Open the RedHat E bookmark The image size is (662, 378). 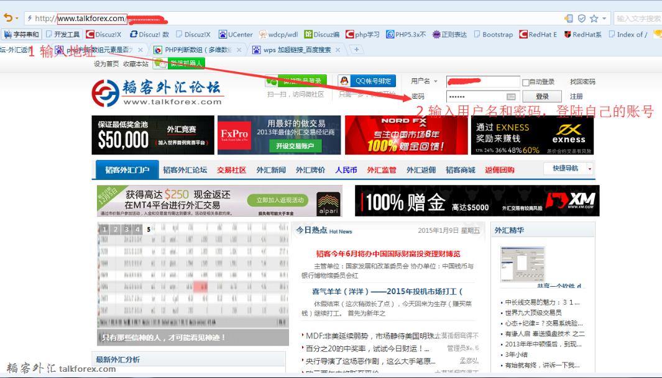pos(538,35)
